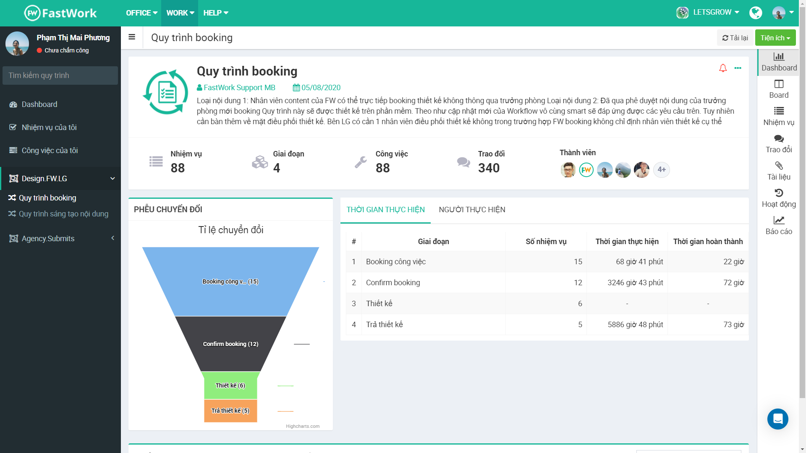The height and width of the screenshot is (453, 806).
Task: Click the Confirm booking row in table
Action: (544, 282)
